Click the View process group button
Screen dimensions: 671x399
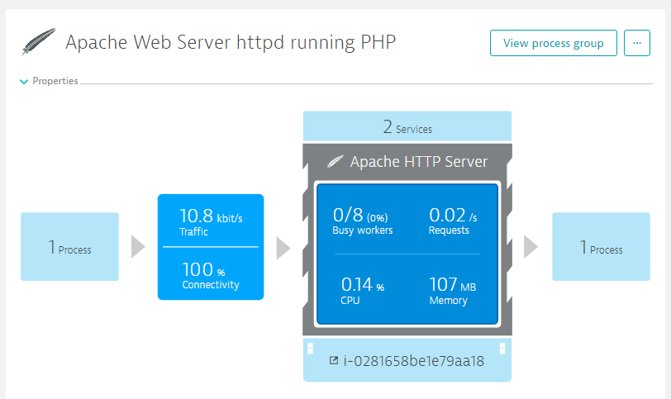point(554,43)
